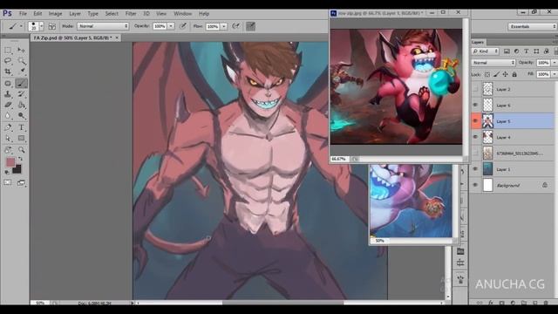Toggle Quick Mask mode
Image resolution: width=558 pixels, height=314 pixels.
click(8, 182)
